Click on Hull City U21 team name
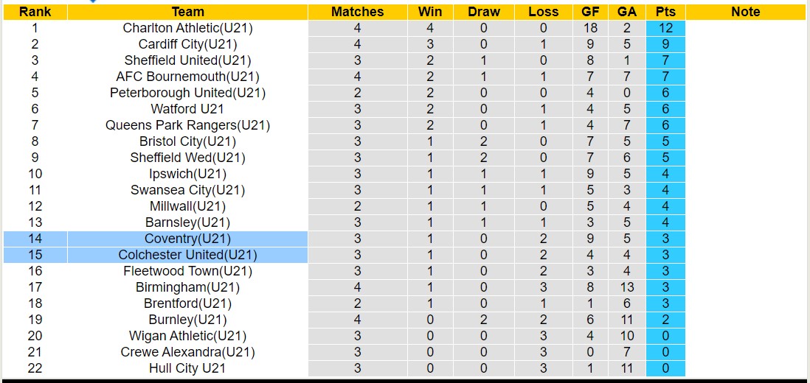 click(x=187, y=368)
